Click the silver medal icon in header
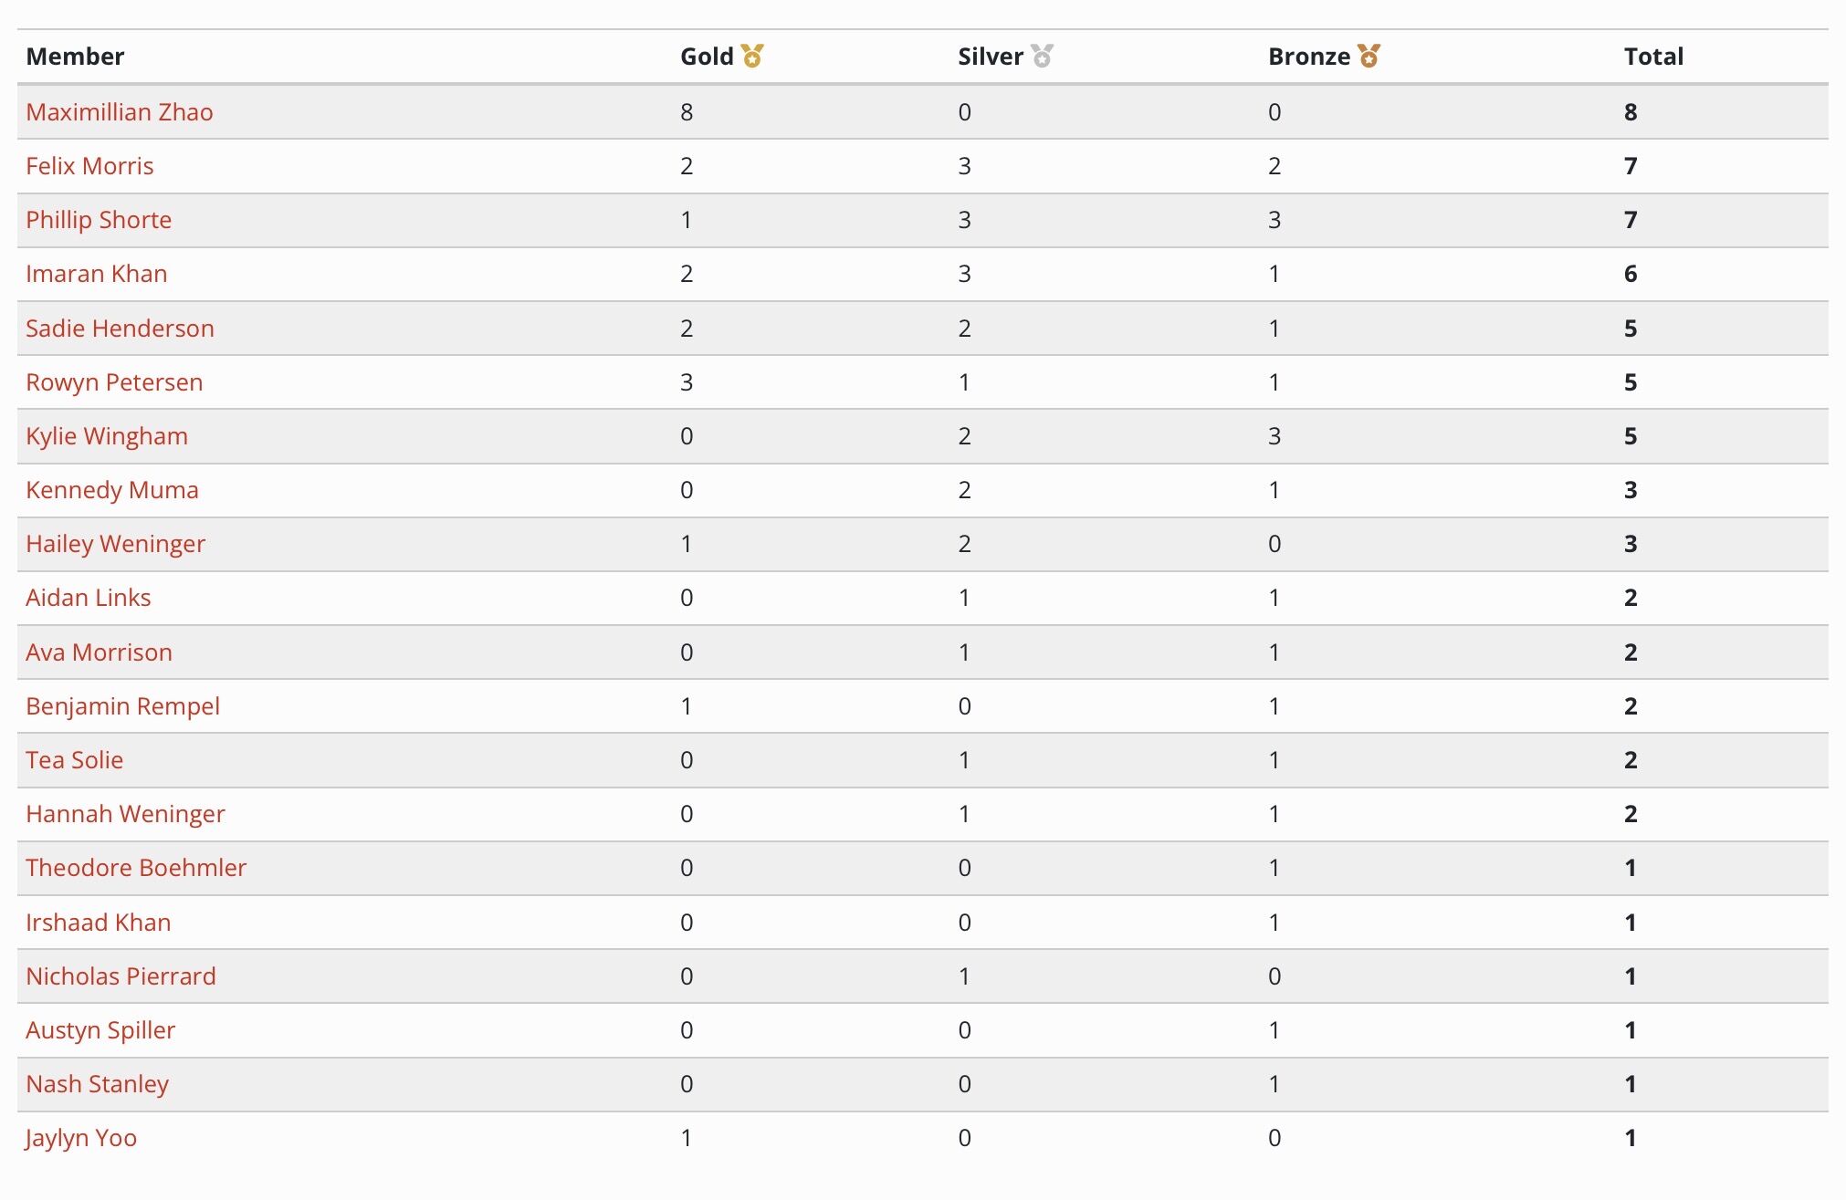This screenshot has width=1846, height=1200. tap(1042, 56)
